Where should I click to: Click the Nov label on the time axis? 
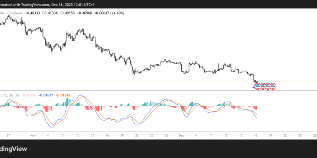pos(32,135)
